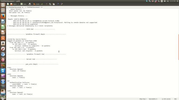This screenshot has height=100, width=179.
Task: Switch to the Untitled Document 1 tab
Action: click(x=34, y=7)
